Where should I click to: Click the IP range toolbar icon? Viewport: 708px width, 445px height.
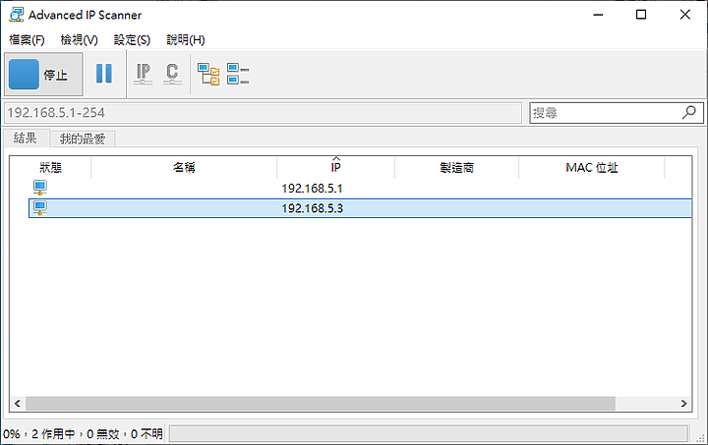point(144,74)
